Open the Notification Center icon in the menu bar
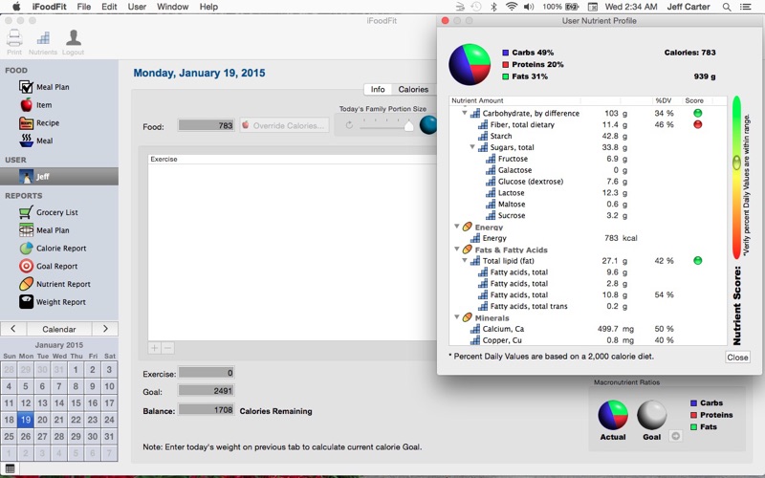 coord(746,7)
